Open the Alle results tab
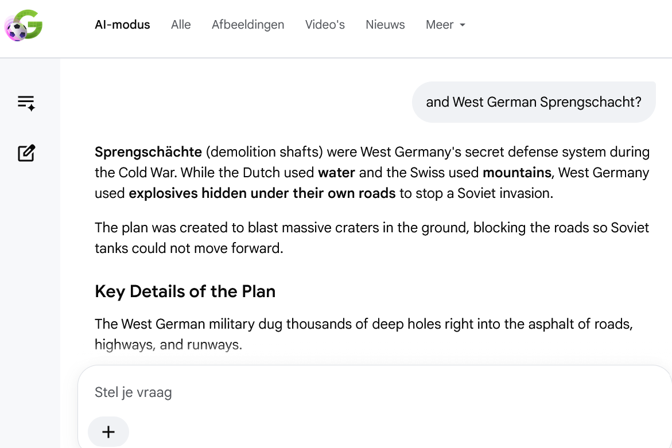 point(181,25)
